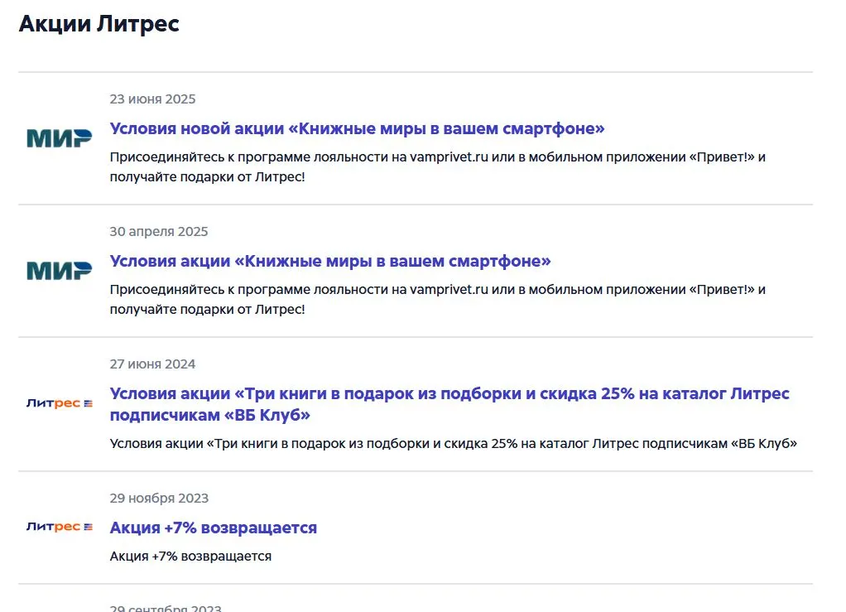
Task: Click the description under 23 июня 2025 headline
Action: pyautogui.click(x=438, y=166)
